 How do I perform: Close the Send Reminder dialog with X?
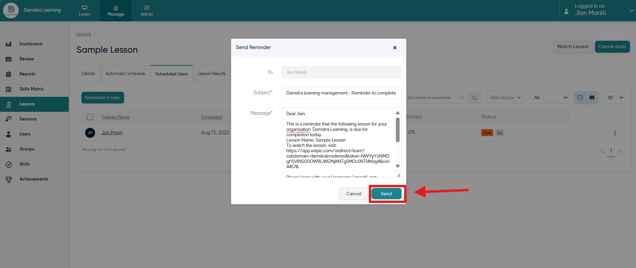[395, 48]
